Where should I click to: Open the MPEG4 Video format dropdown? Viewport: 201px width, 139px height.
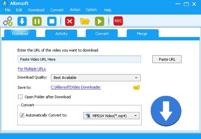[111, 116]
